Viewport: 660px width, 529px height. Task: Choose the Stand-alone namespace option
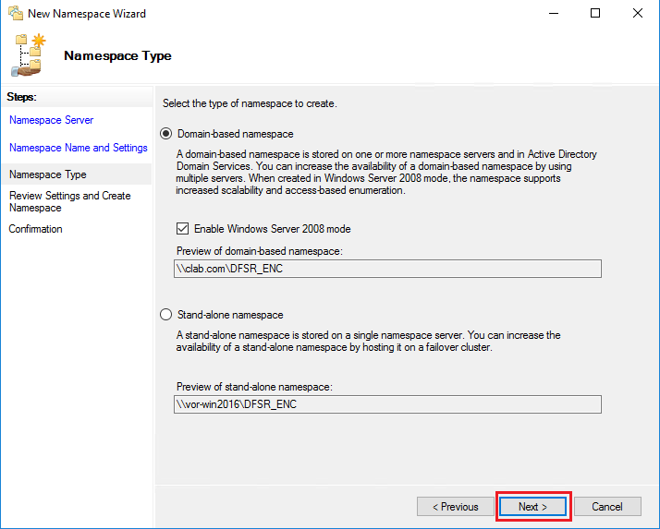(166, 315)
